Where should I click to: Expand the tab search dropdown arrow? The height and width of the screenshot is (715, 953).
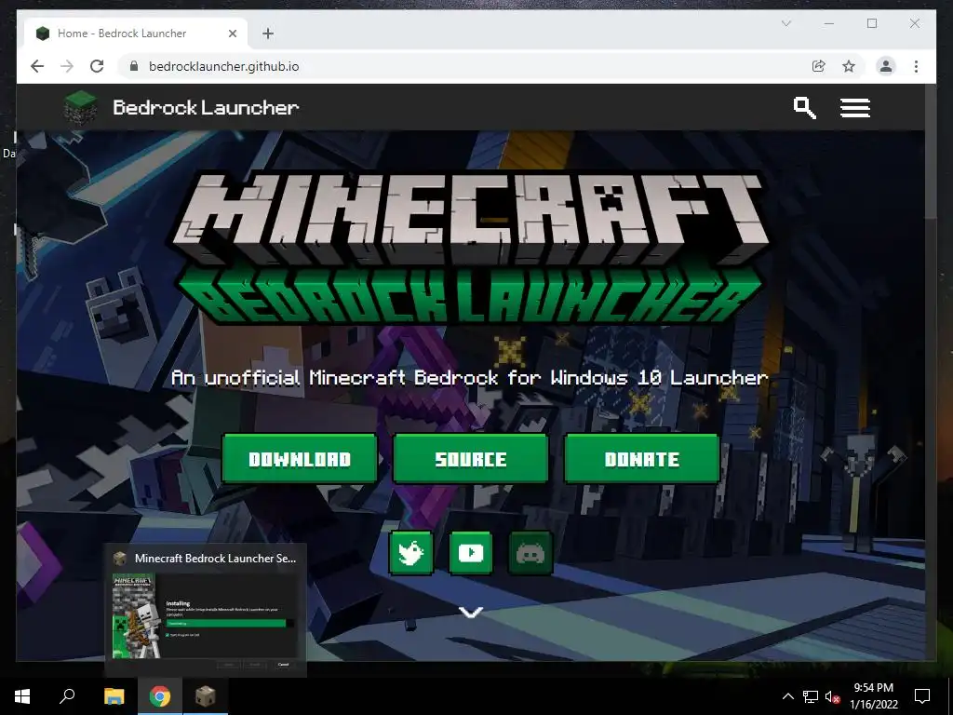click(x=785, y=23)
